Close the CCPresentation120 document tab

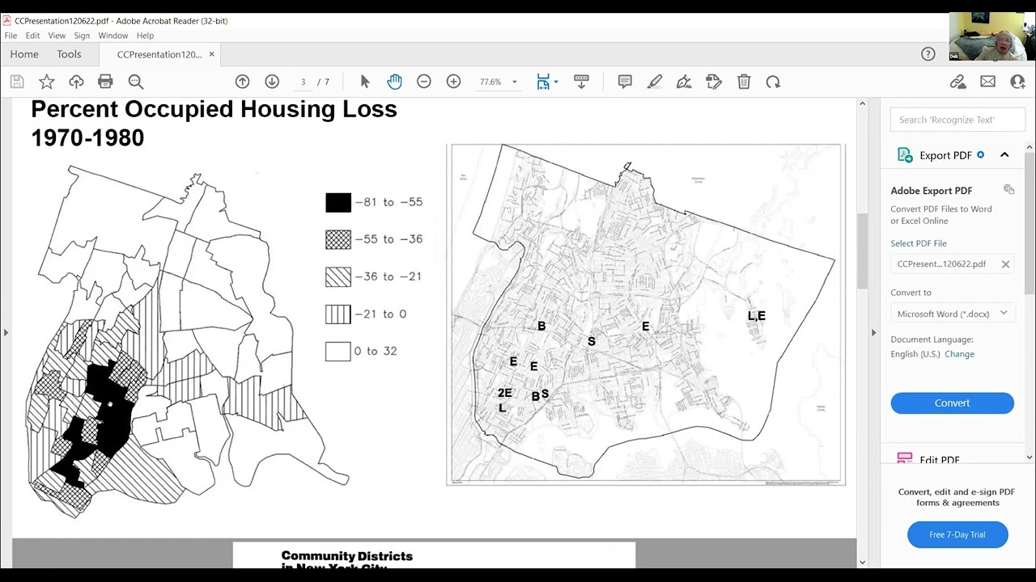[x=212, y=54]
